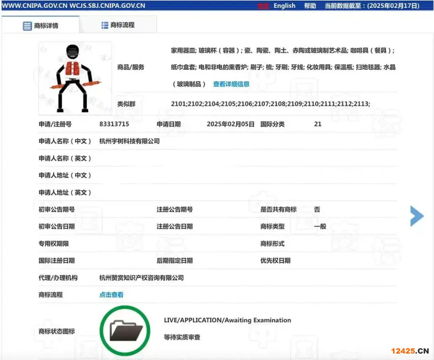Click the blue next arrow on right
434x360 pixels.
pyautogui.click(x=417, y=216)
